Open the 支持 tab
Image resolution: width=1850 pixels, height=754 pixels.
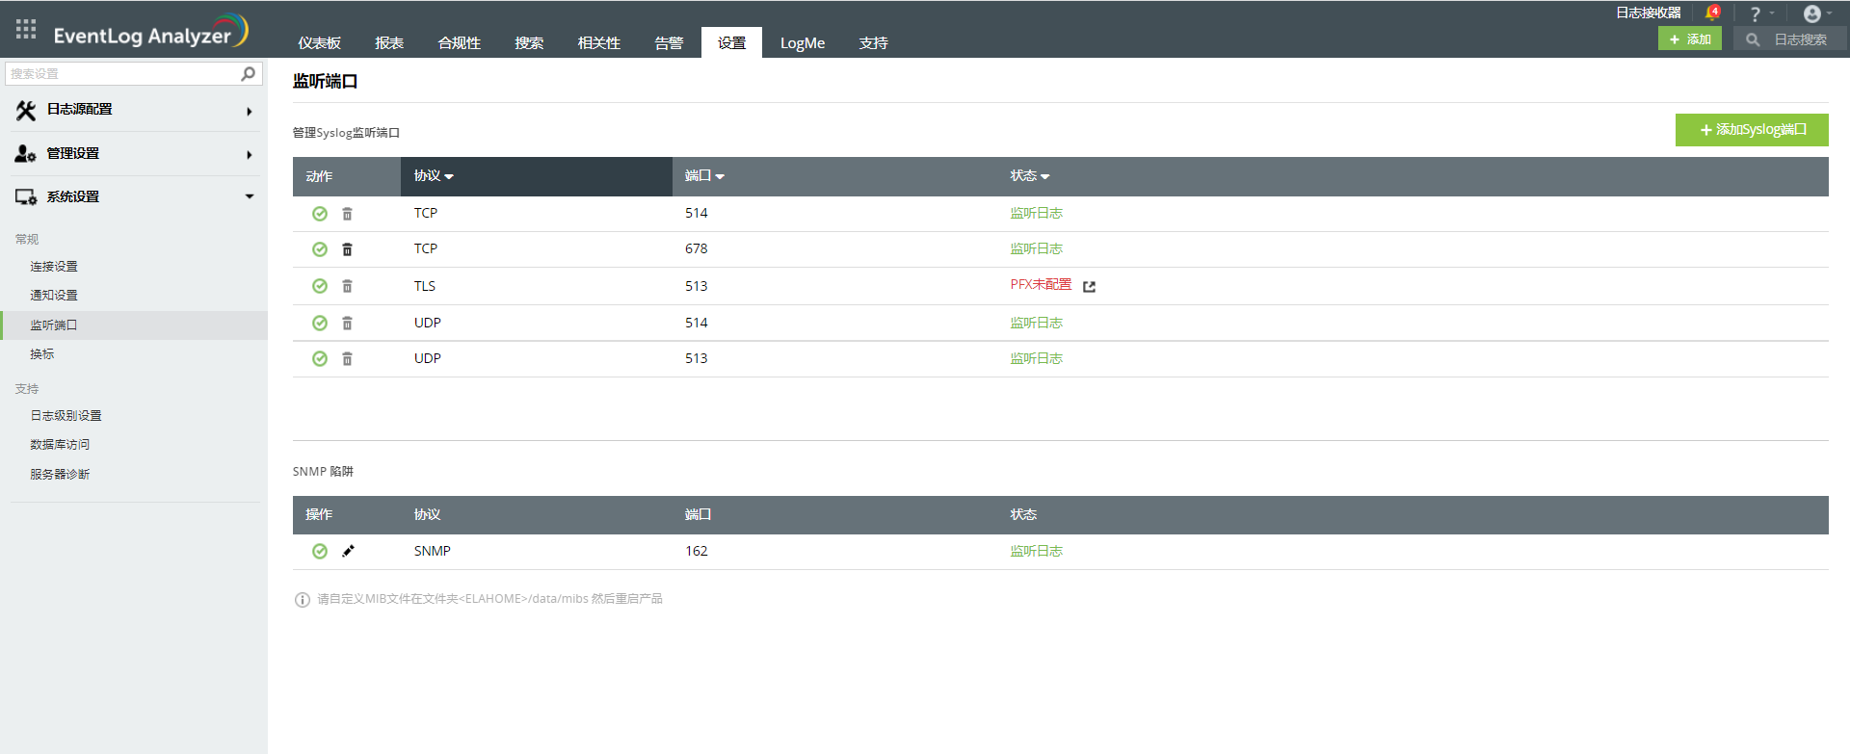click(x=873, y=42)
